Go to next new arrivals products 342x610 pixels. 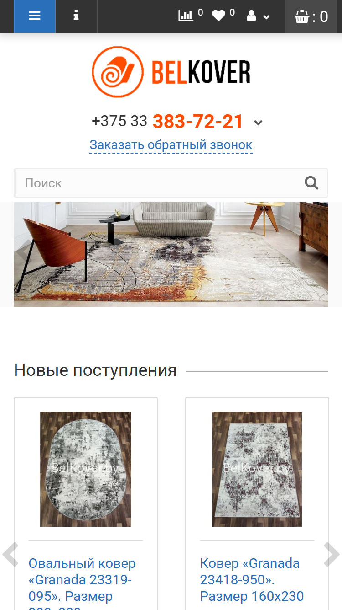[x=332, y=554]
